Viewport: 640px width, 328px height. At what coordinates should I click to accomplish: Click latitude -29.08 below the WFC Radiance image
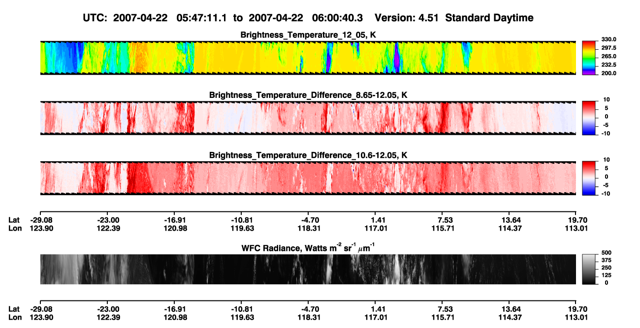(x=40, y=309)
